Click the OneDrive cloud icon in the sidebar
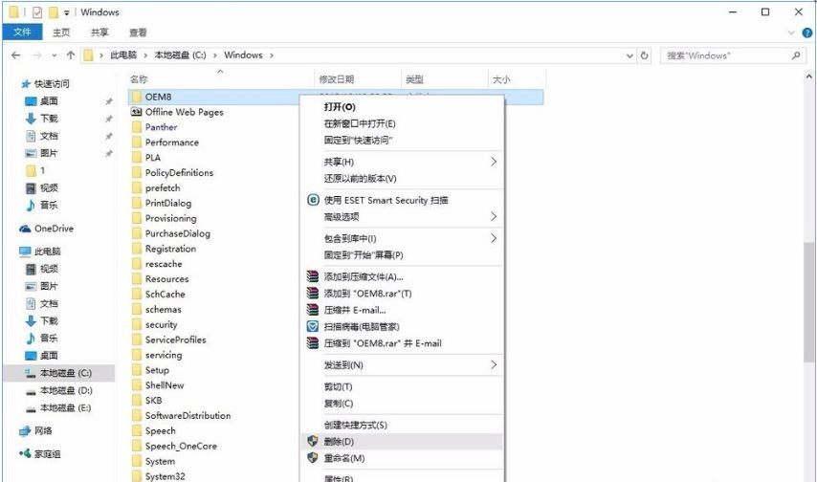The image size is (817, 482). pyautogui.click(x=27, y=229)
